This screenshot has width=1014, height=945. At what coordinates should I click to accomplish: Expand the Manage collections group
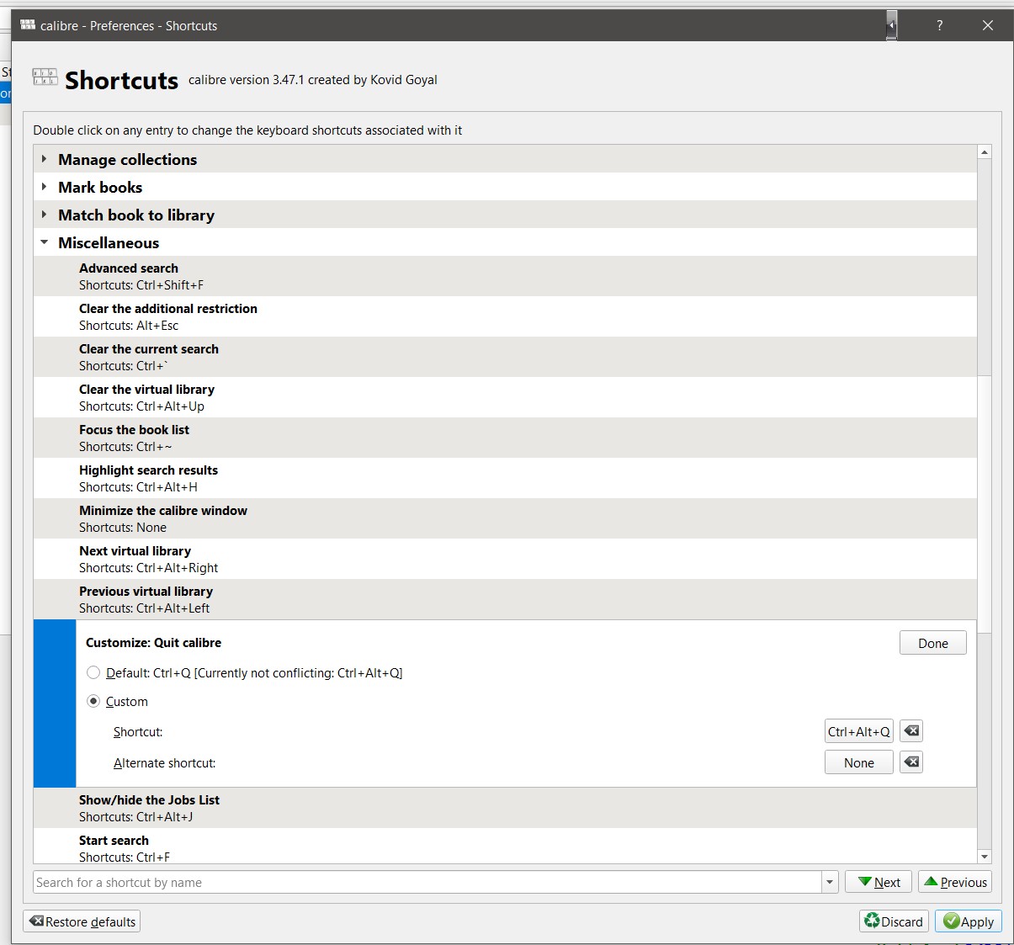click(44, 159)
